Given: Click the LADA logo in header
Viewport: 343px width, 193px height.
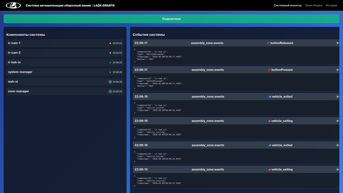Looking at the screenshot, I should tap(13, 5).
